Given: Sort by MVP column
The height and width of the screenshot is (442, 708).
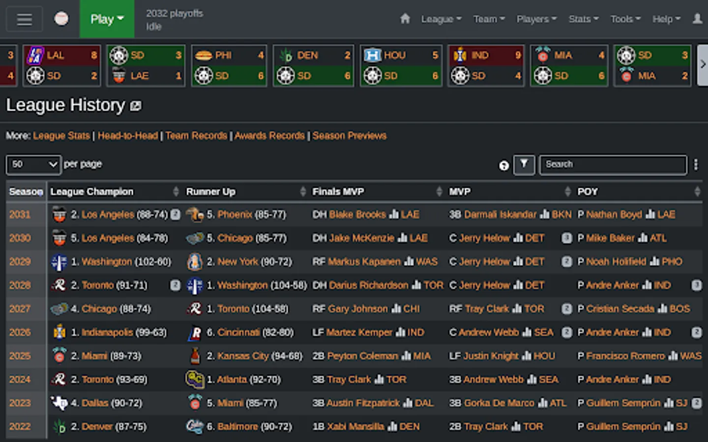Looking at the screenshot, I should point(510,192).
